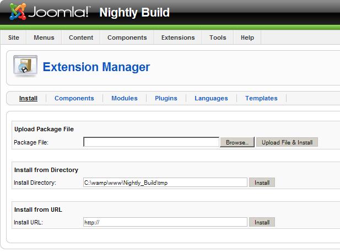
Task: Focus the Install Directory path field
Action: (165, 183)
